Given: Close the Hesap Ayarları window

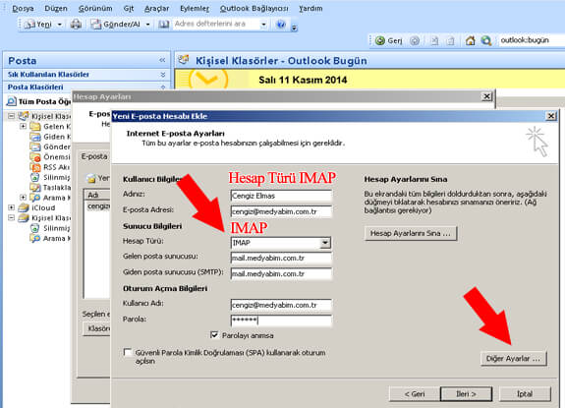Looking at the screenshot, I should 486,96.
